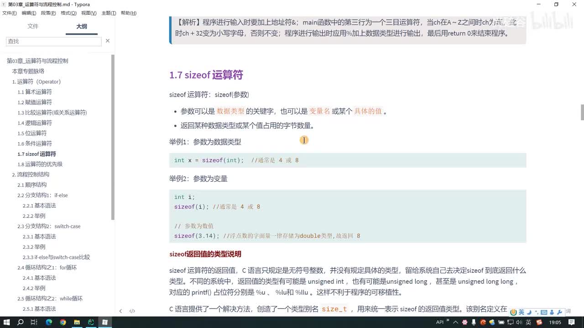Open the 视图(V) menu
The image size is (584, 328).
(89, 13)
